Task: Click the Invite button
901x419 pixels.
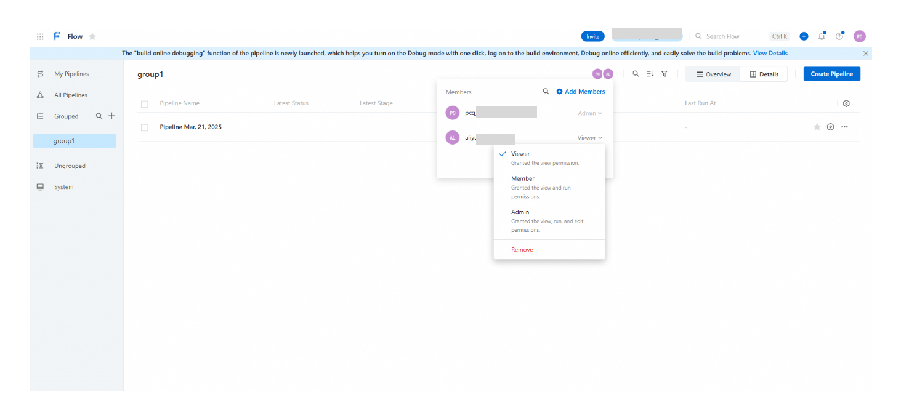Action: point(592,36)
